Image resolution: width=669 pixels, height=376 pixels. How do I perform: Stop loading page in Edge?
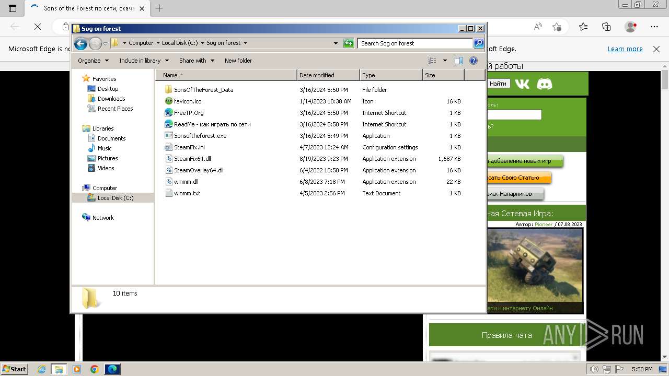click(x=38, y=27)
